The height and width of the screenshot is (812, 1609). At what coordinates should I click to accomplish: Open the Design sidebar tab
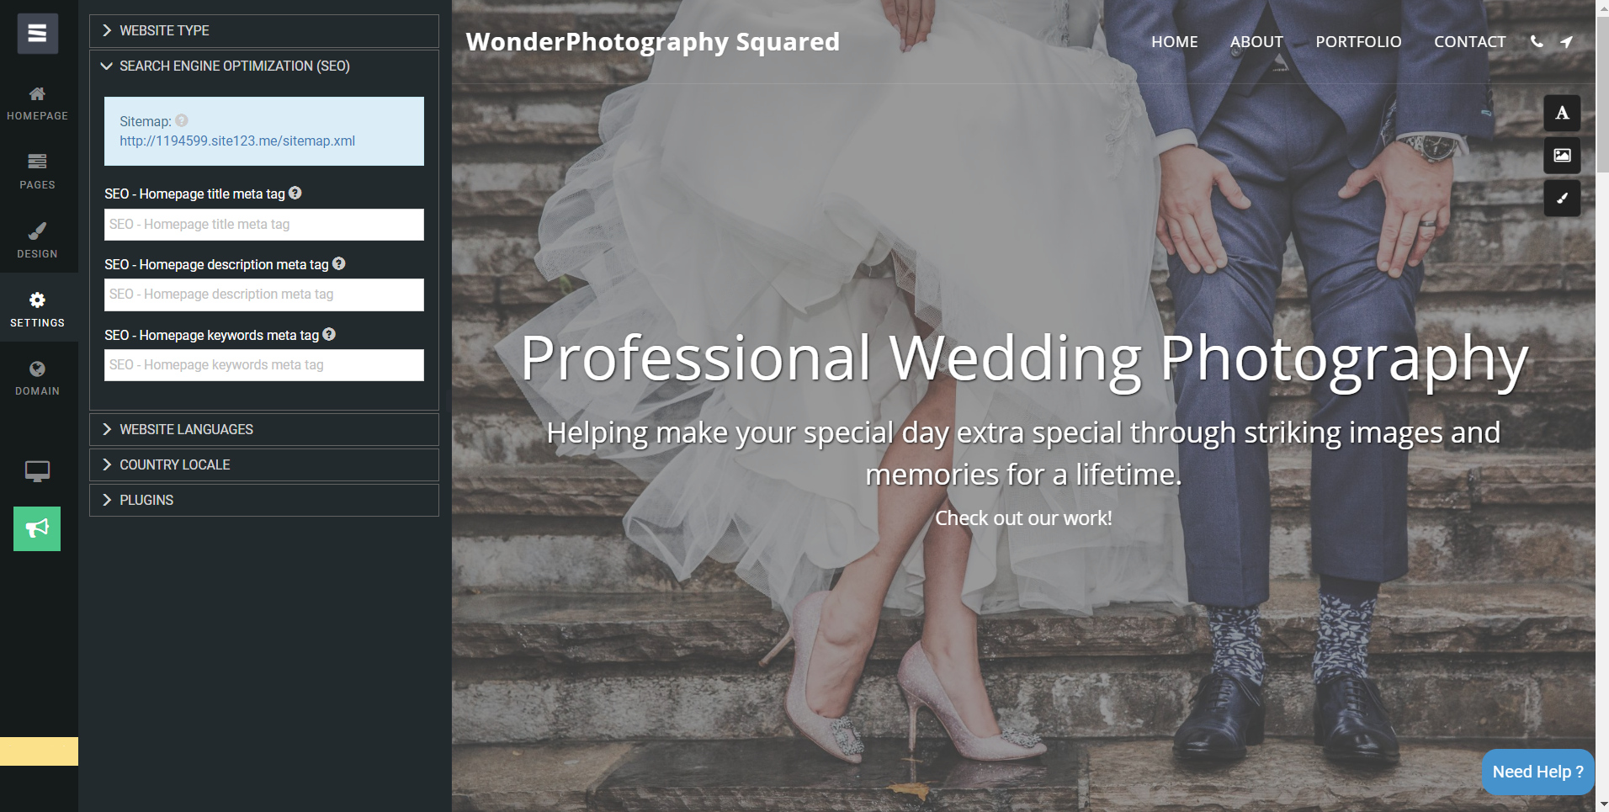[37, 239]
